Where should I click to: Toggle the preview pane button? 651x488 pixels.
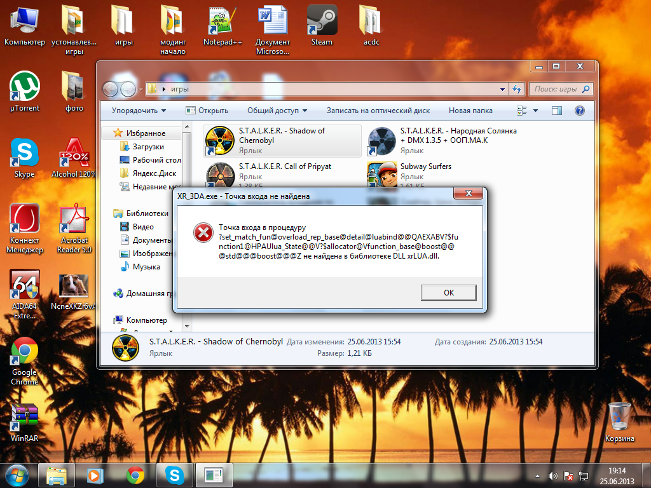pos(557,111)
